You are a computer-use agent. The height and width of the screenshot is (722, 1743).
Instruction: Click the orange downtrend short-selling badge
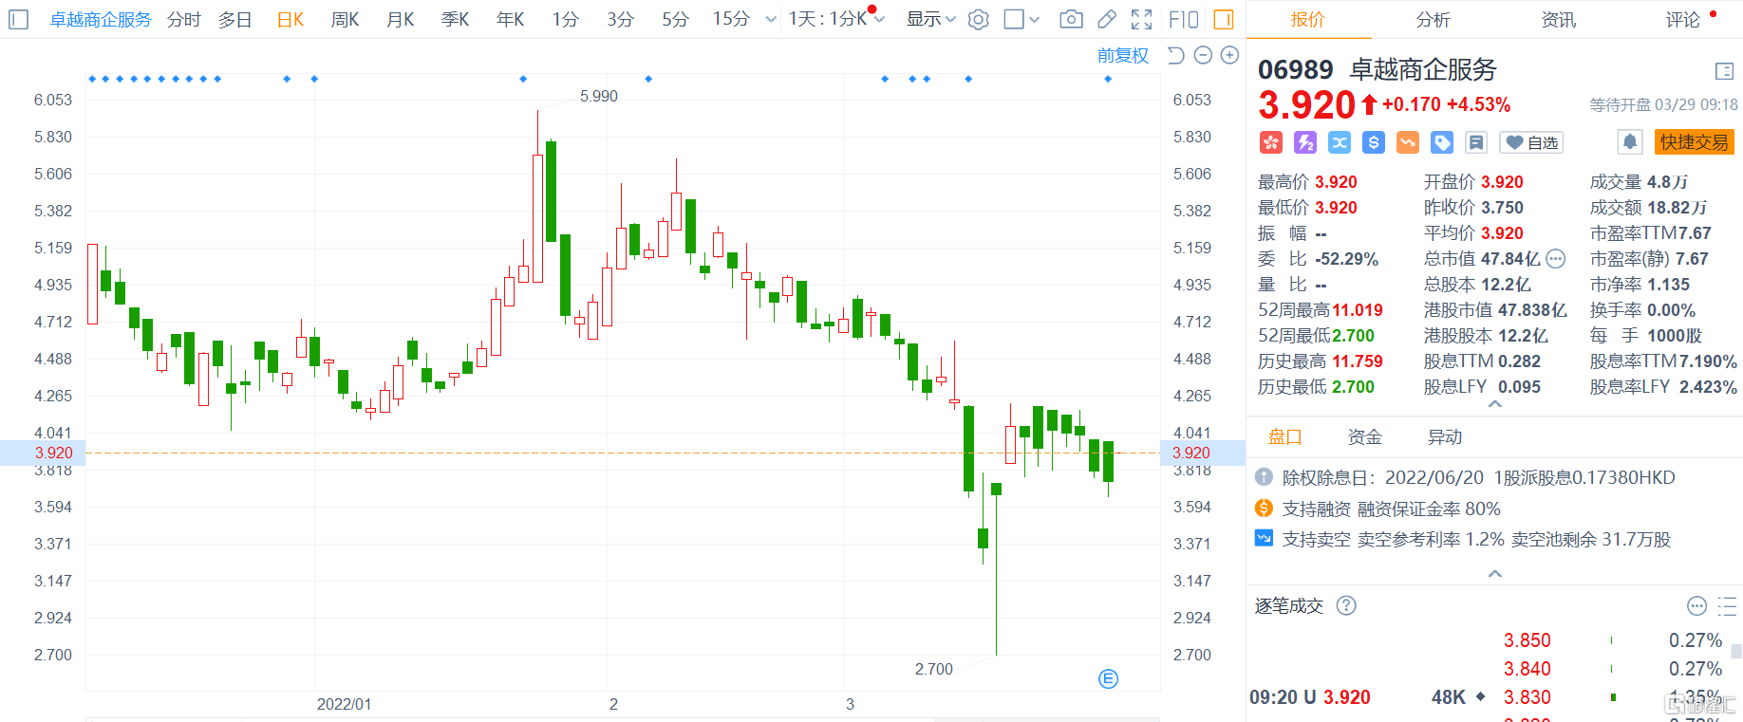(1408, 142)
